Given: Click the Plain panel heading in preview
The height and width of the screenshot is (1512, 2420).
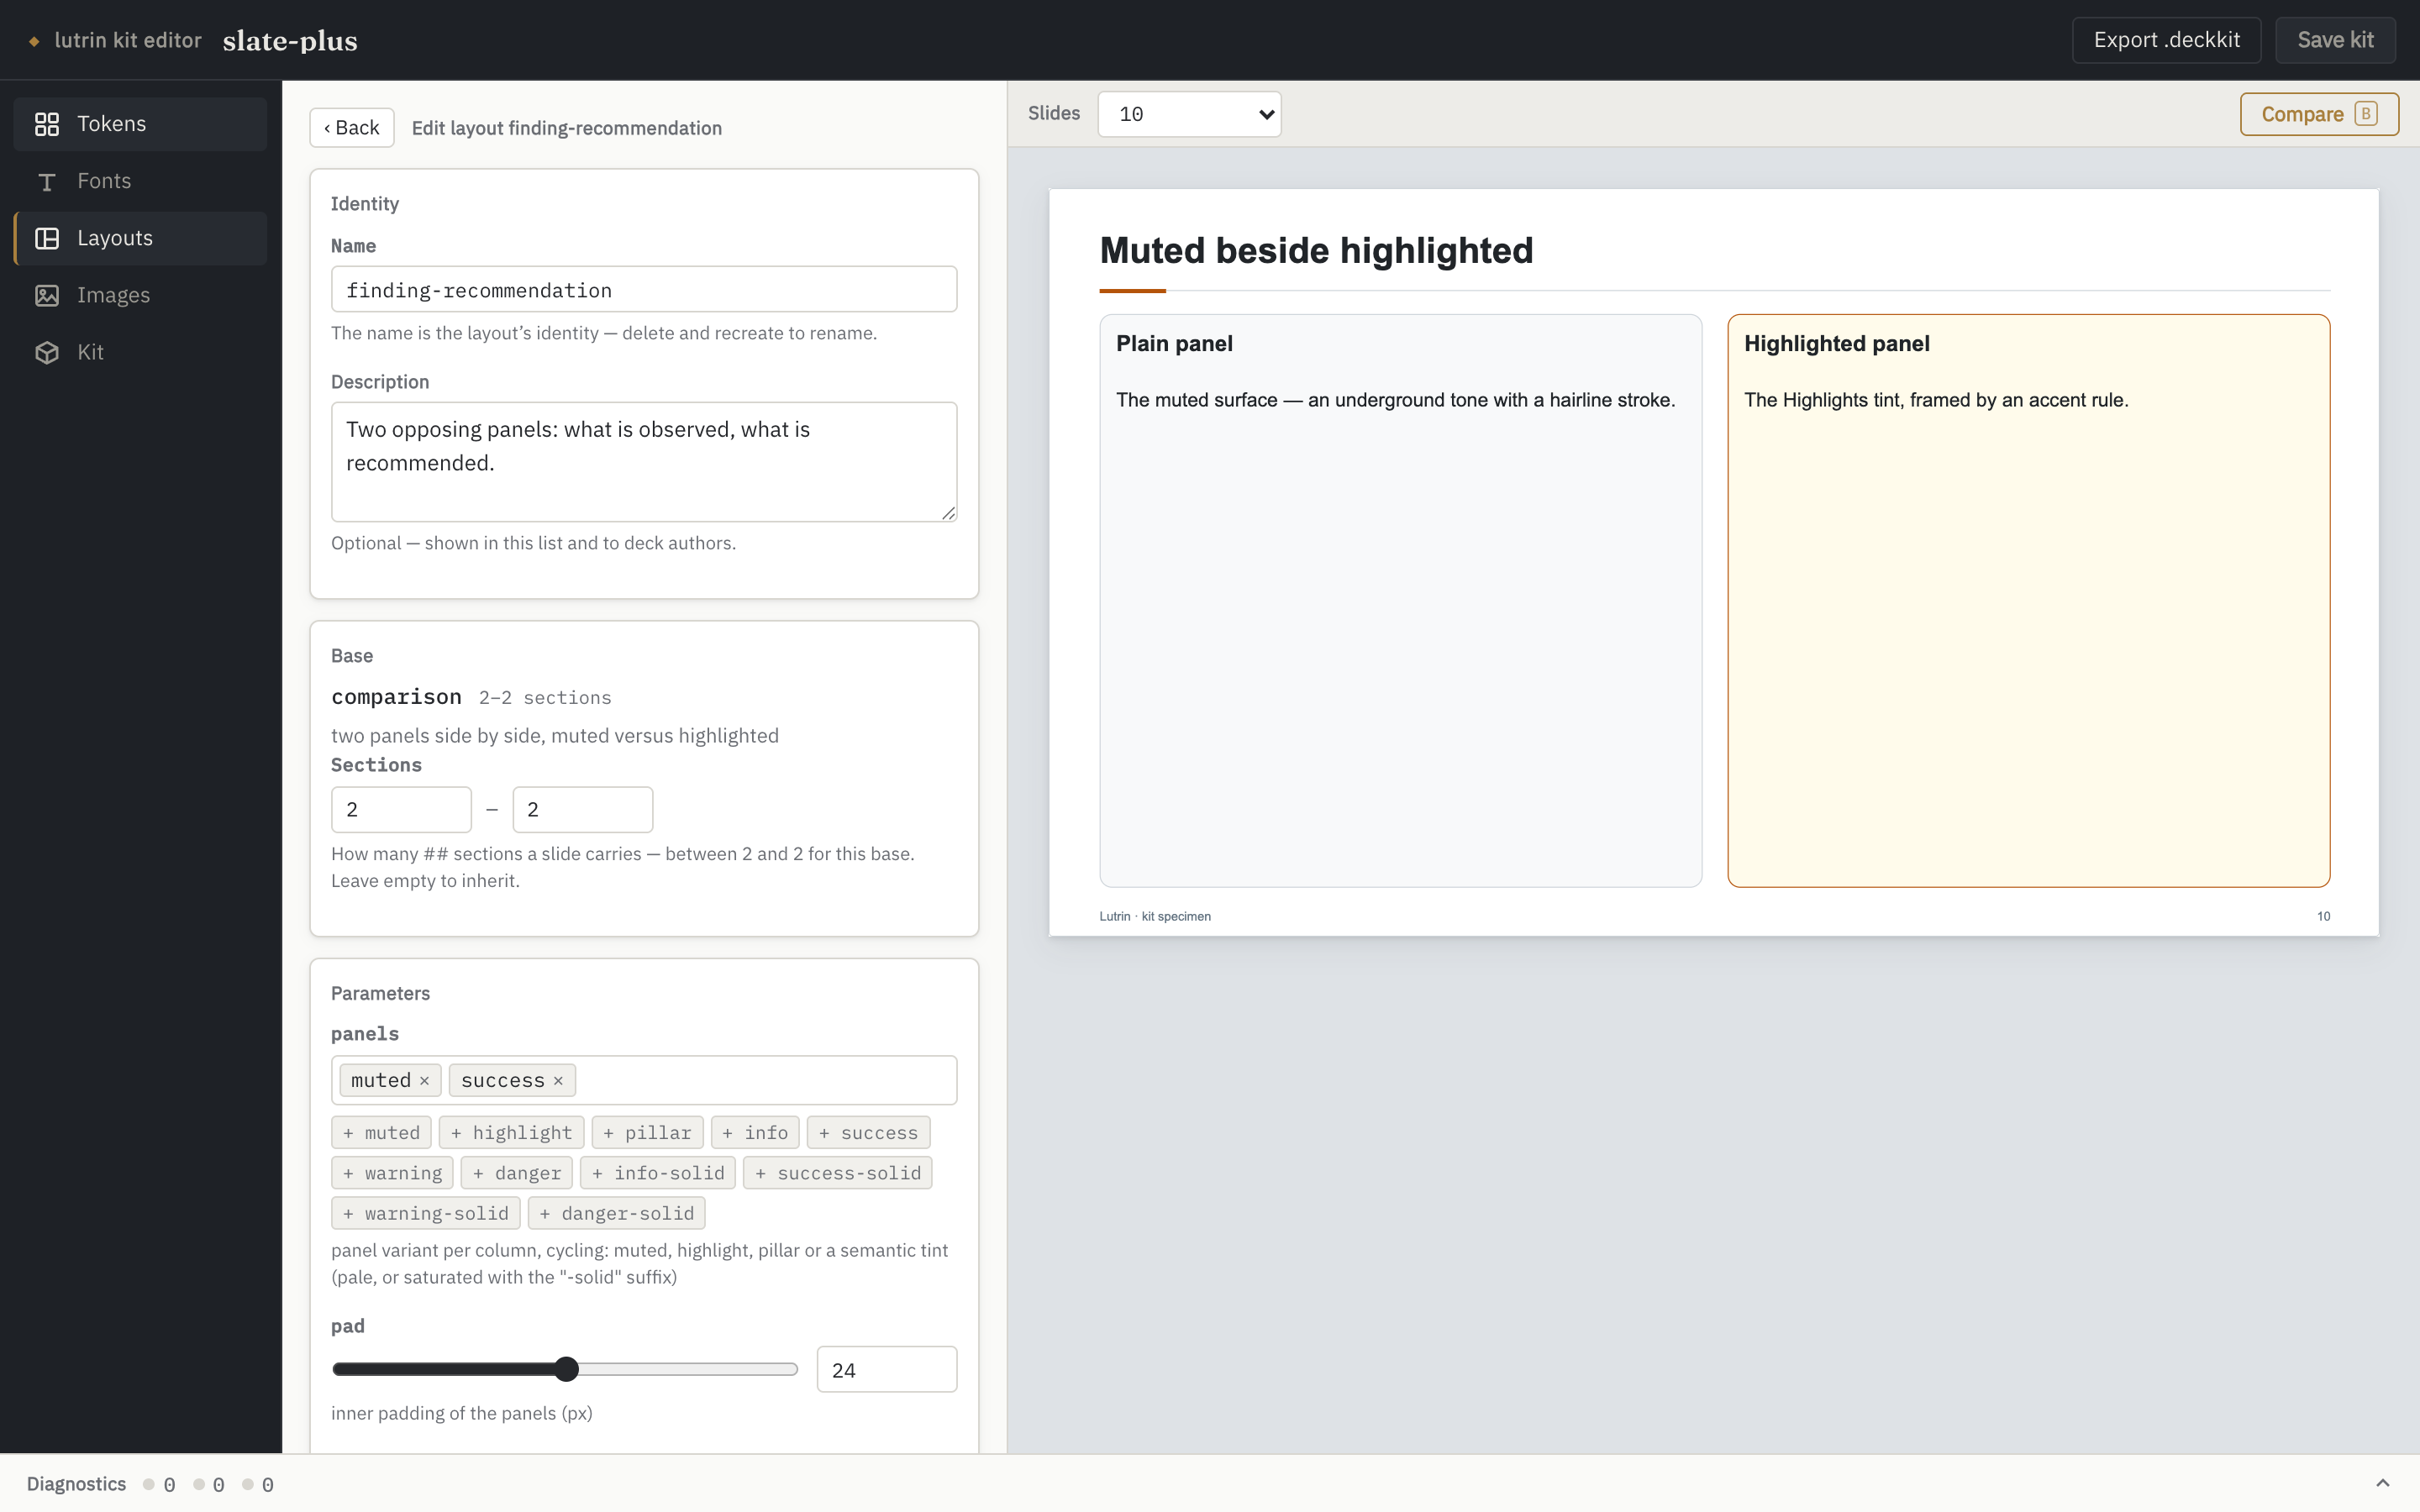Looking at the screenshot, I should 1174,344.
